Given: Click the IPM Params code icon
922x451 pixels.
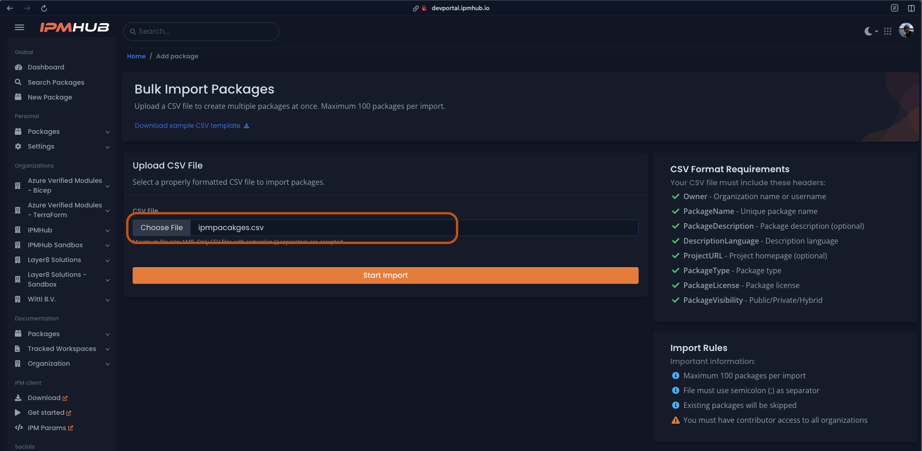Looking at the screenshot, I should [x=19, y=427].
